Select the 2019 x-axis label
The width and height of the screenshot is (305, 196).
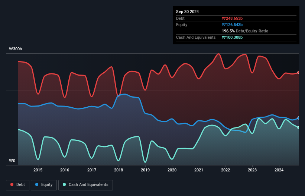pos(145,170)
